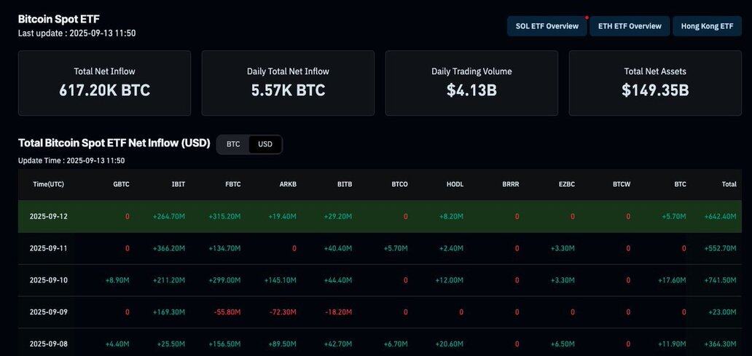Click the EZBC column header

(566, 184)
